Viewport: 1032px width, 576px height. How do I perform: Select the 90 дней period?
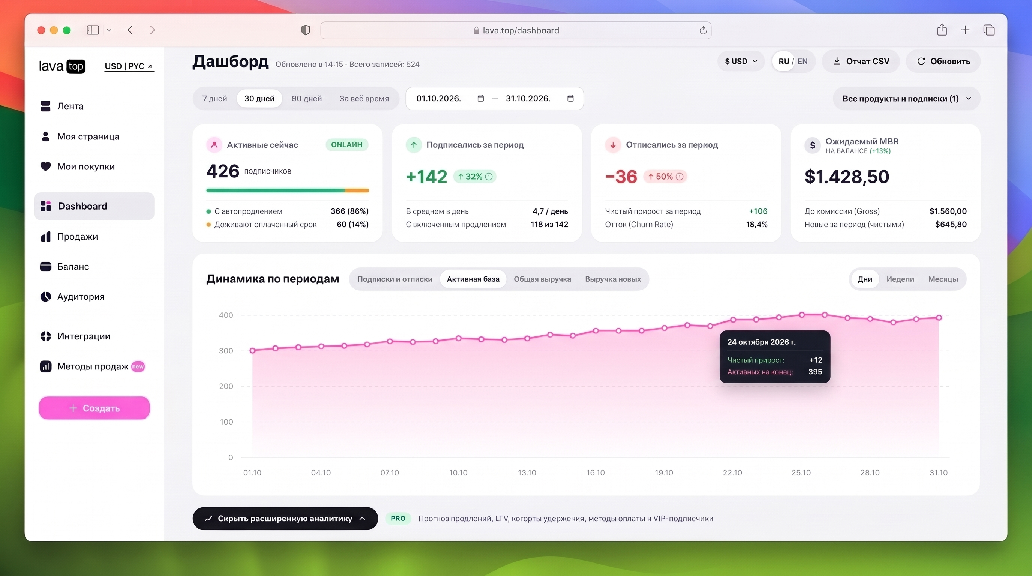(307, 99)
